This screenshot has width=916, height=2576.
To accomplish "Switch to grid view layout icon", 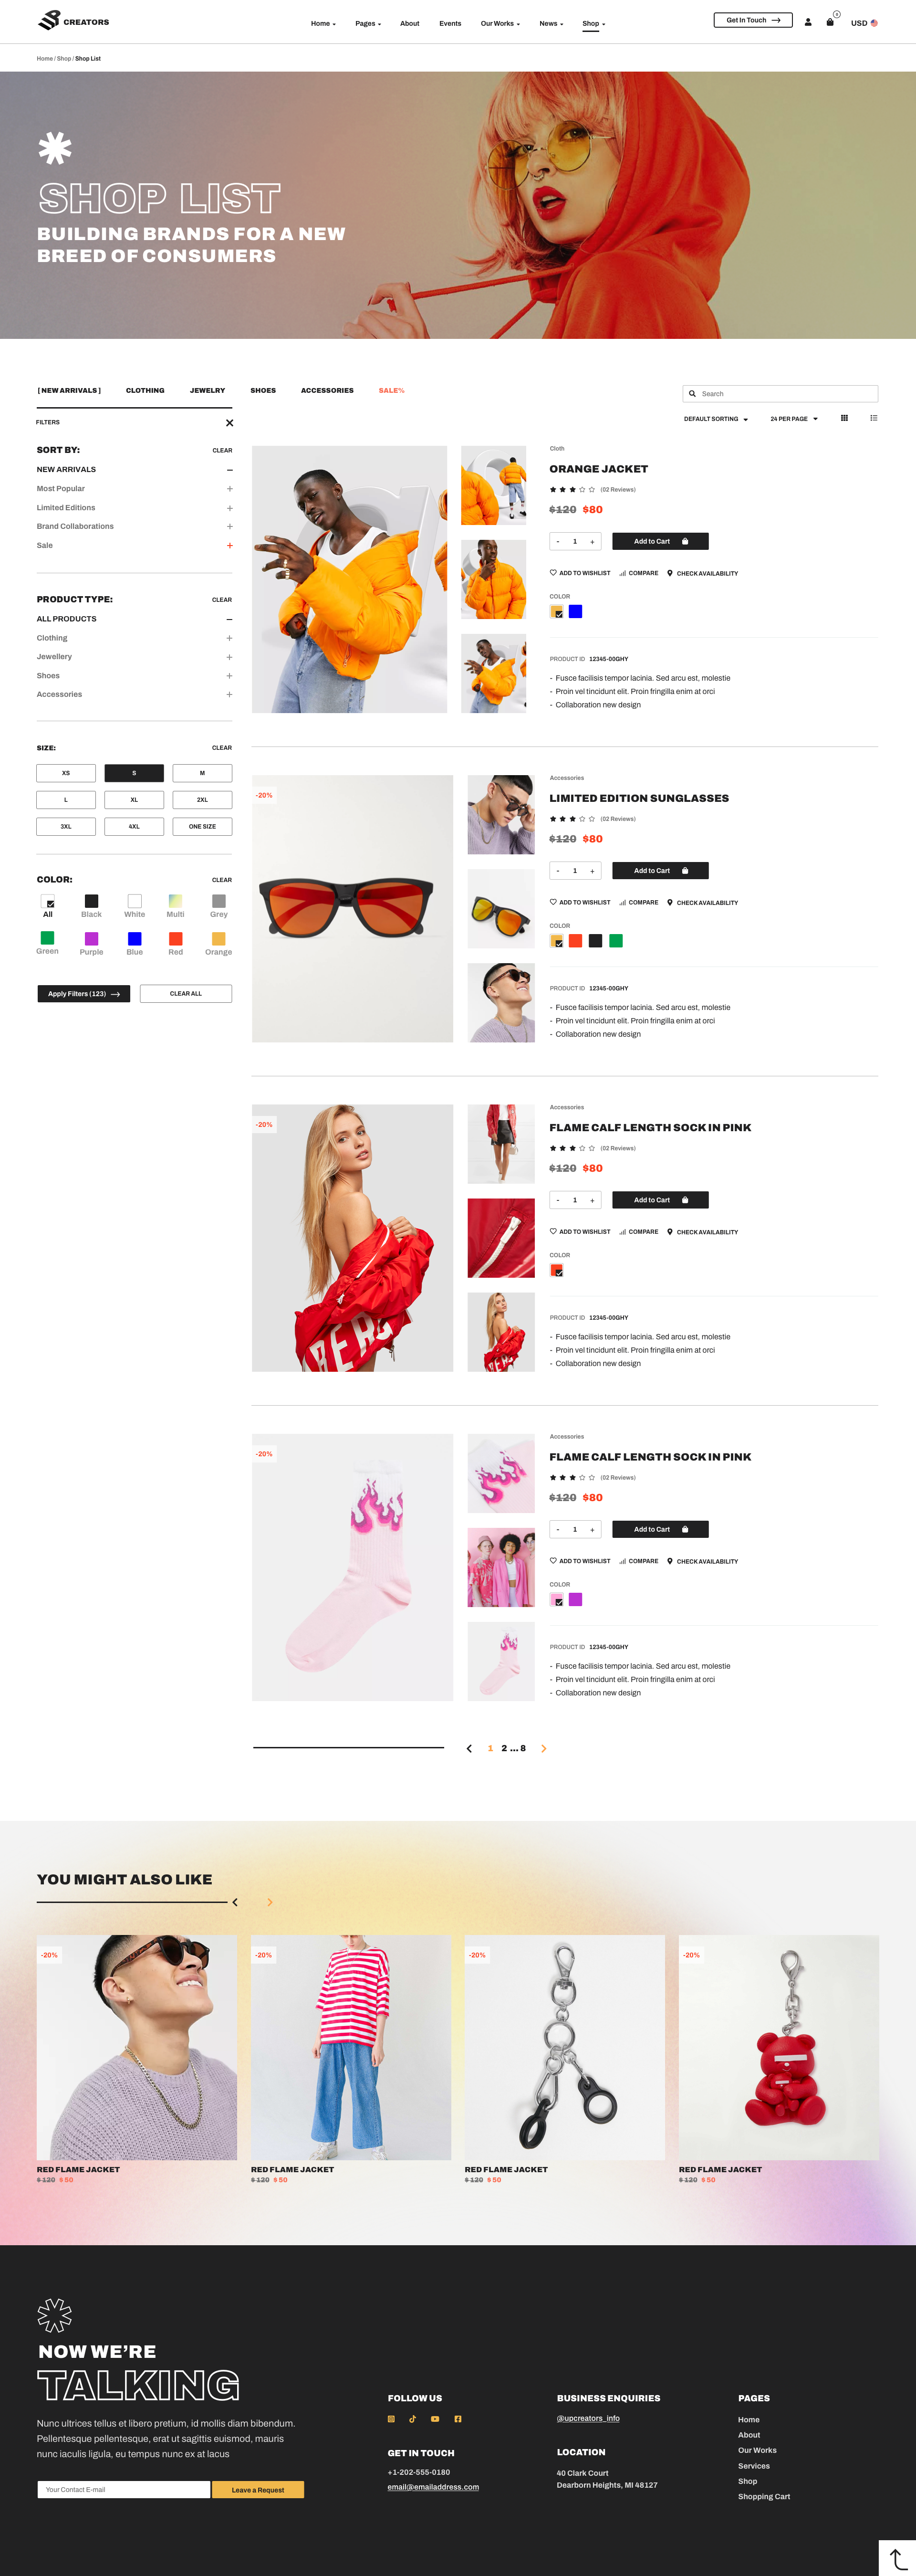I will 844,418.
